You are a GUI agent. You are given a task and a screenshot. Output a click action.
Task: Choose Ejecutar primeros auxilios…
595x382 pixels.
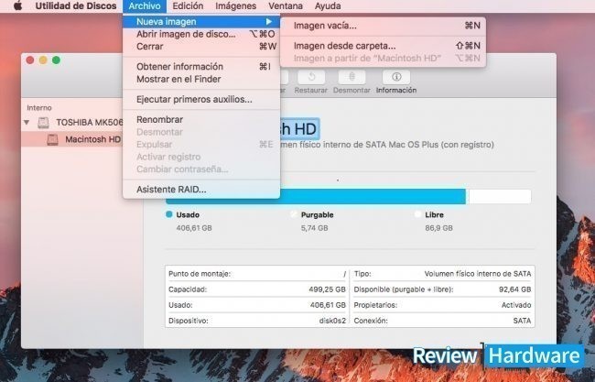(x=201, y=99)
